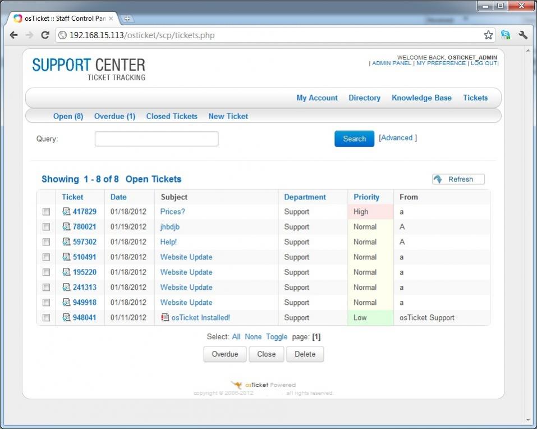The width and height of the screenshot is (537, 429).
Task: Check the box for ticket 510491
Action: point(46,257)
